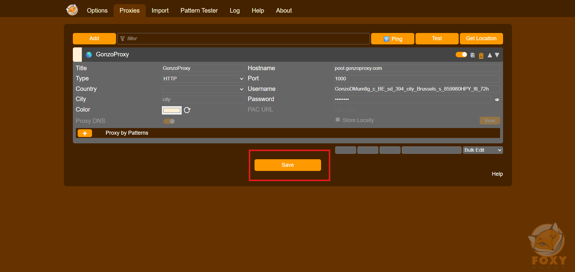Collapse the GonzoProxy header row
This screenshot has height=272, width=575.
tap(288, 55)
